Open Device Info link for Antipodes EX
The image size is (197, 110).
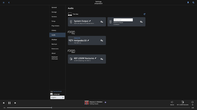[77, 38]
